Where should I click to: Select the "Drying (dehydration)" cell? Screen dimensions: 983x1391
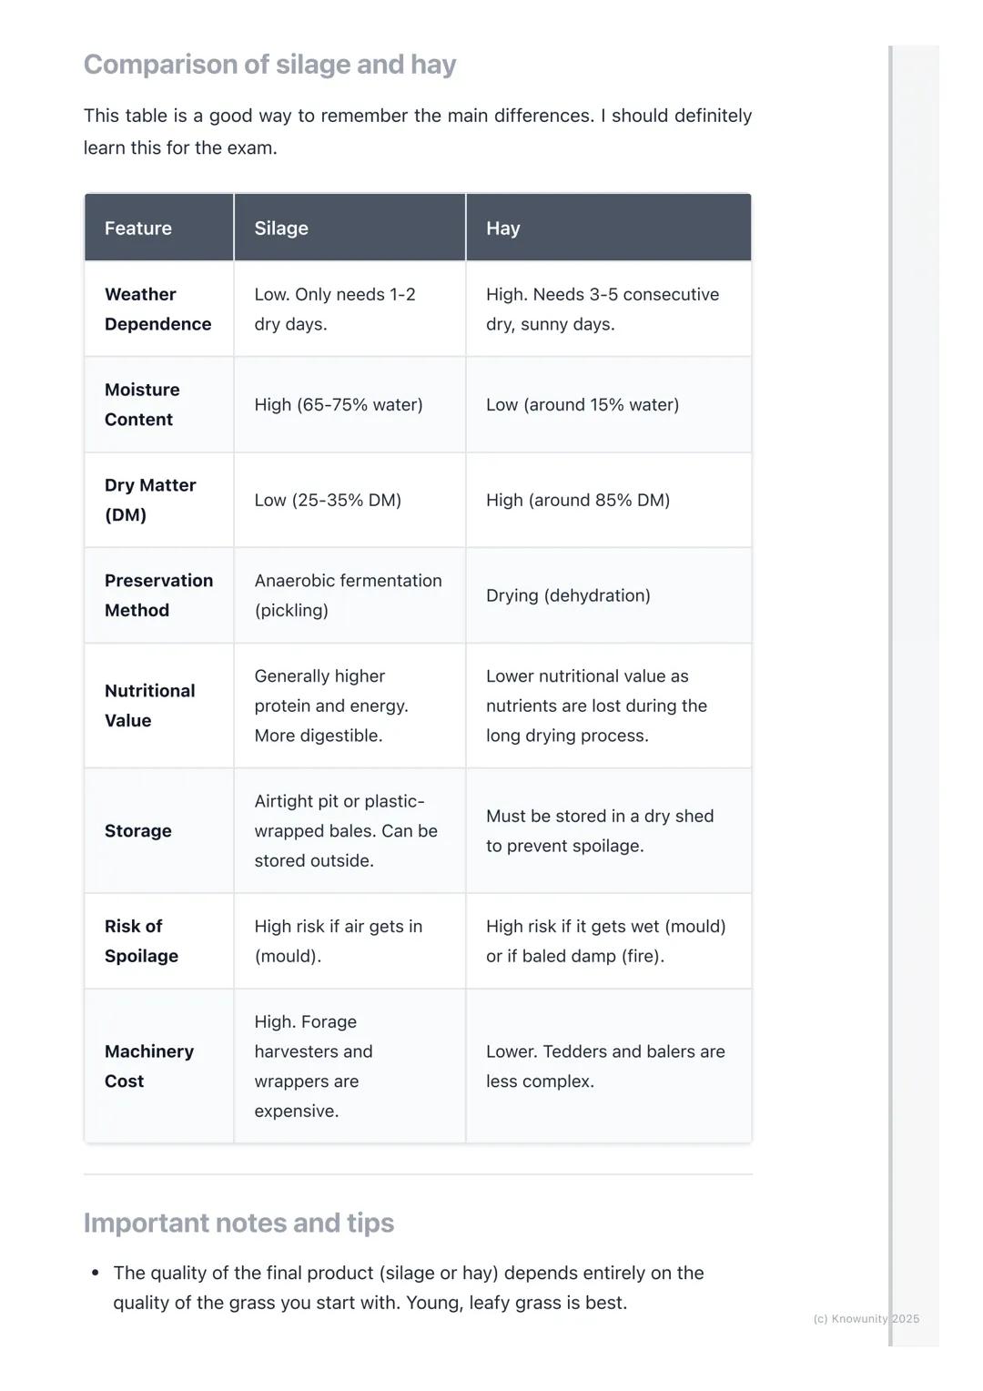click(568, 595)
